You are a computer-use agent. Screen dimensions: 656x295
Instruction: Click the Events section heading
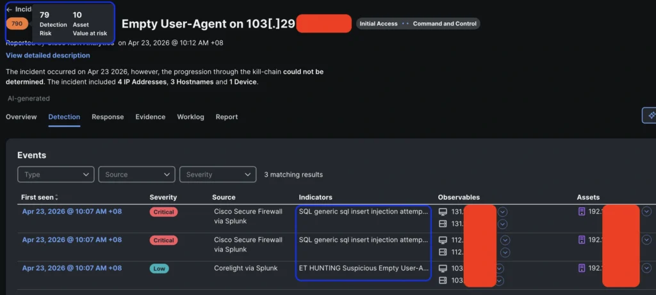(x=32, y=155)
